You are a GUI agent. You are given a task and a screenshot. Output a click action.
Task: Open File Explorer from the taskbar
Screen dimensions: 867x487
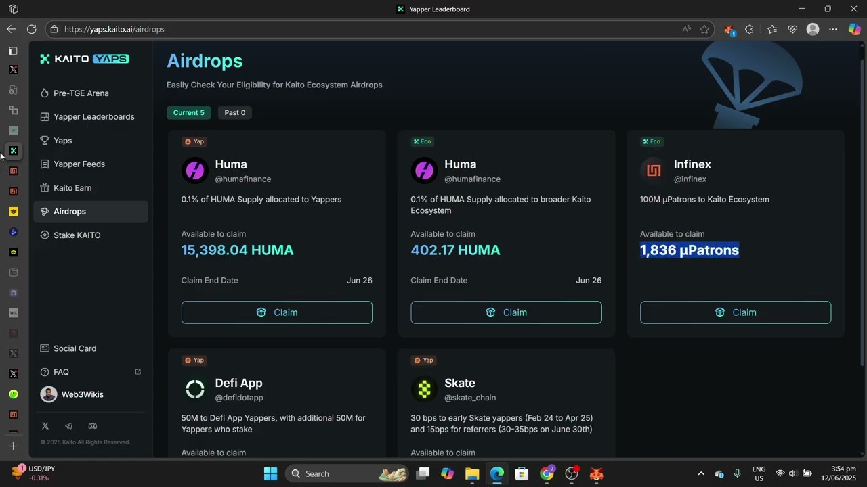pyautogui.click(x=472, y=473)
